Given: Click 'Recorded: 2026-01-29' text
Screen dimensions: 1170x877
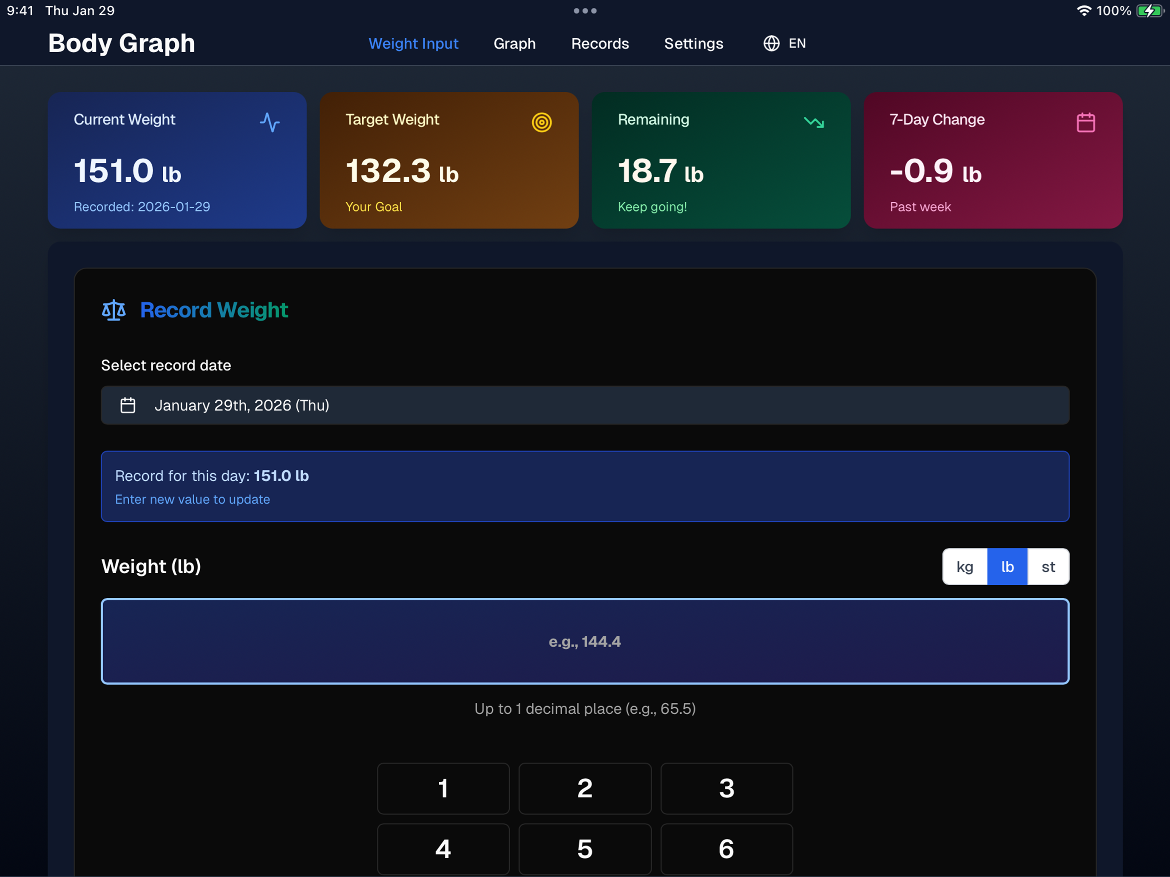Looking at the screenshot, I should pos(142,207).
